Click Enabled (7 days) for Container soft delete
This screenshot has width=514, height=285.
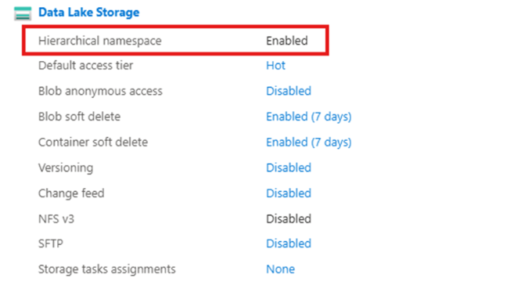coord(309,142)
